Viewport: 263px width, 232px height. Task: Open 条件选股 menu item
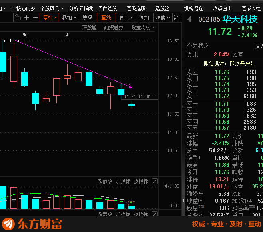pos(108,8)
